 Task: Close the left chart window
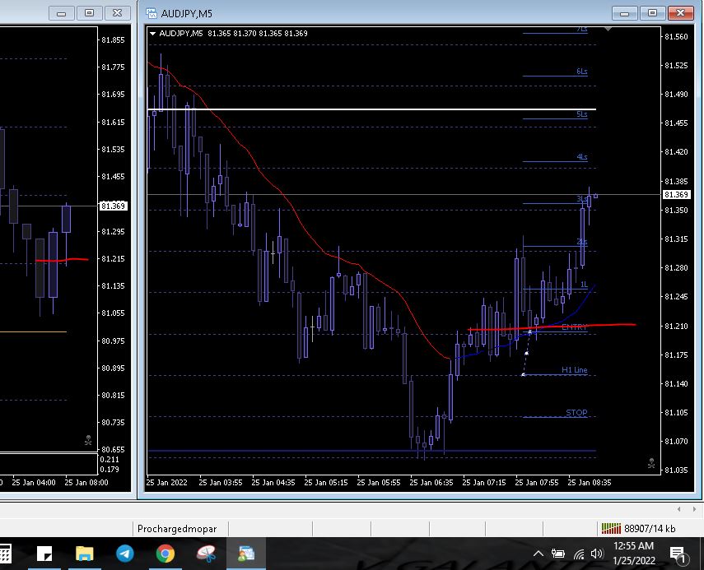click(x=117, y=13)
